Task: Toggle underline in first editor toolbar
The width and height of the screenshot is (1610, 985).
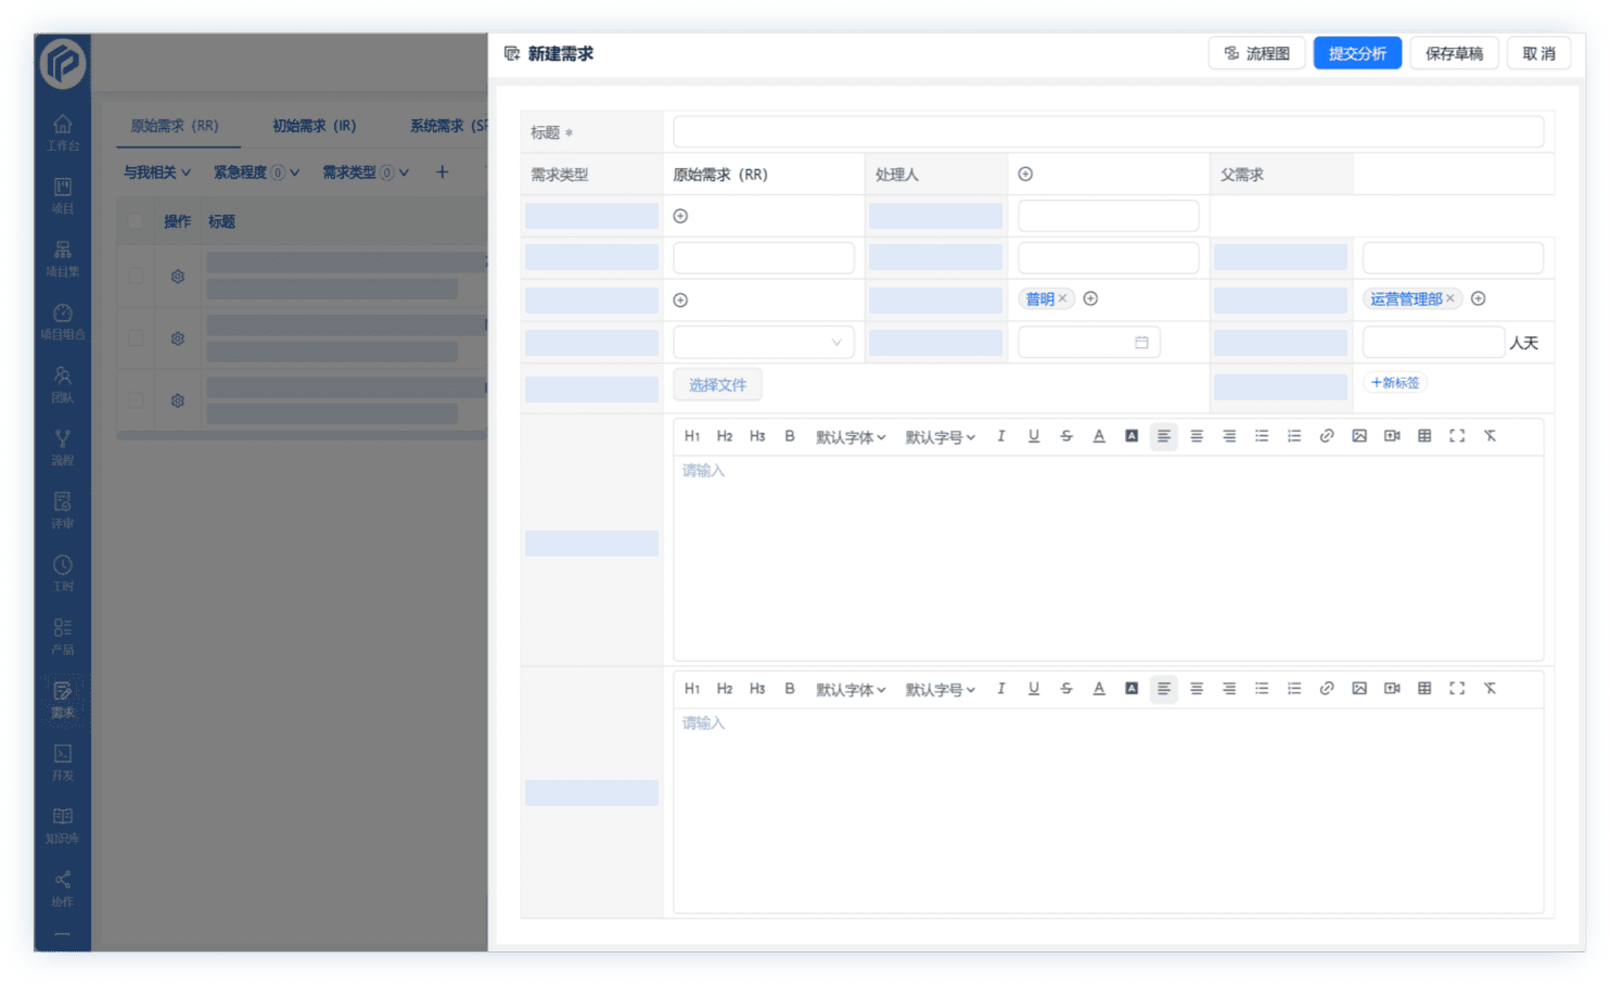Action: point(1033,436)
